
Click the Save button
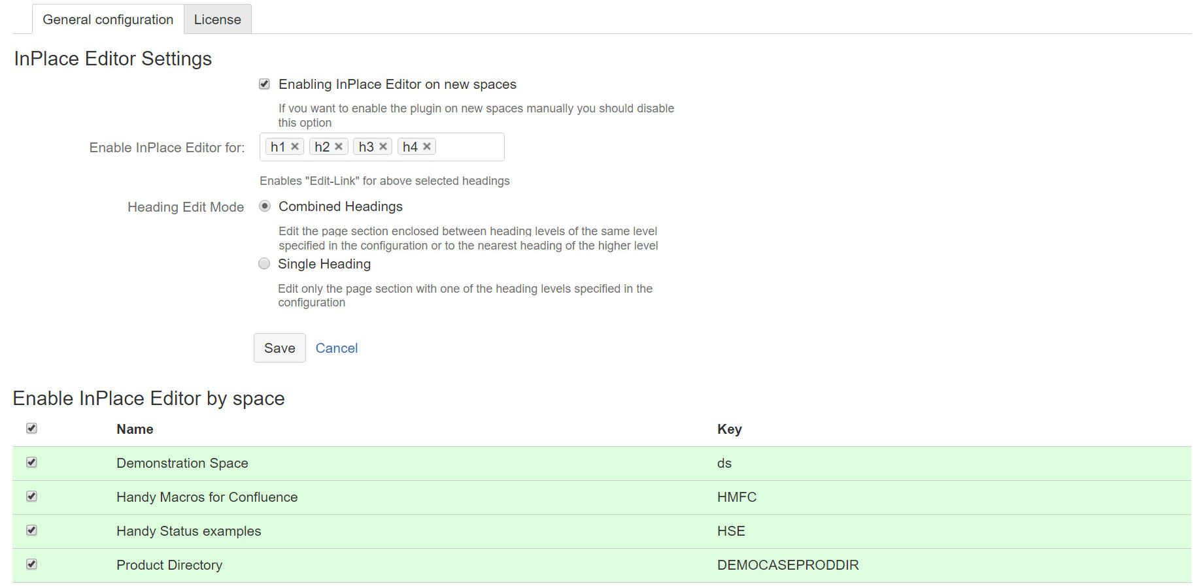pyautogui.click(x=280, y=348)
